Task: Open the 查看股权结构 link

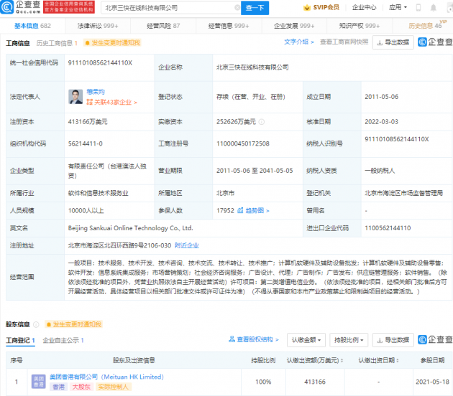Action: point(254,339)
